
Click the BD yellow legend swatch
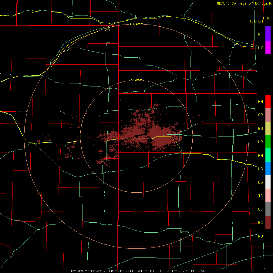(x=268, y=128)
